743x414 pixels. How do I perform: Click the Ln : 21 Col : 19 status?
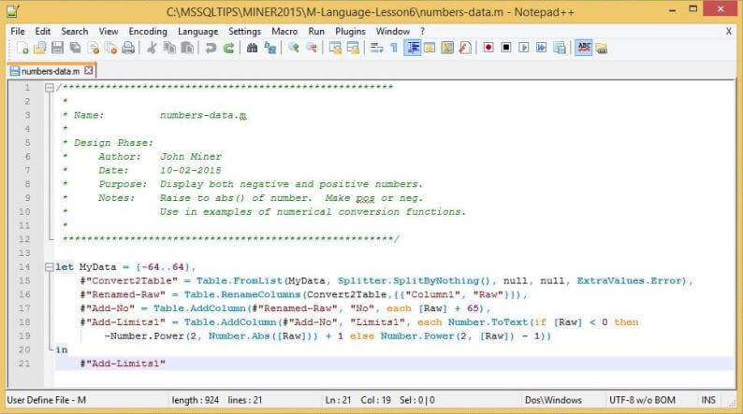coord(357,400)
